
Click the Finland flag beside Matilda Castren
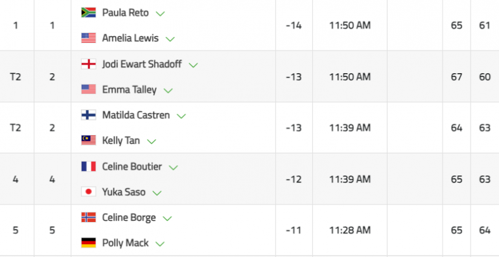(89, 115)
